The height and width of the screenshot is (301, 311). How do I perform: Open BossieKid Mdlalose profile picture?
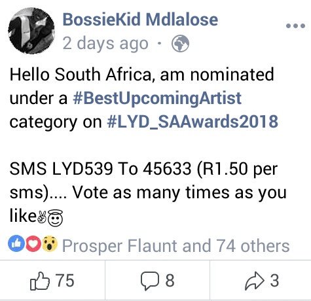point(31,31)
